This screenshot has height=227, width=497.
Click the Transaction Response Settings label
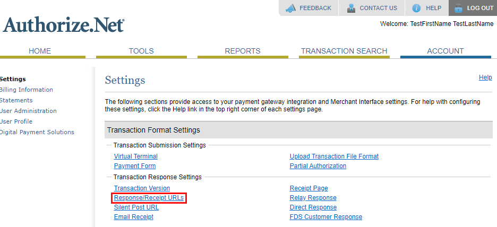coord(158,177)
